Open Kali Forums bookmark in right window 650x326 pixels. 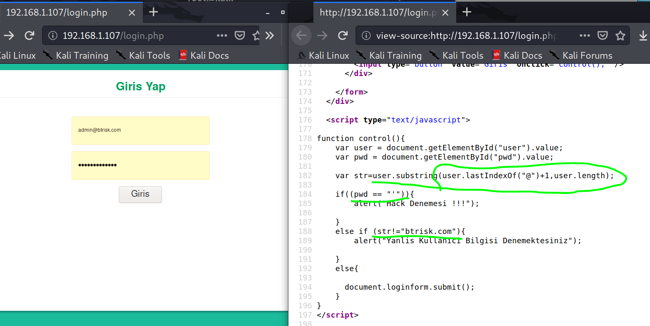[581, 56]
